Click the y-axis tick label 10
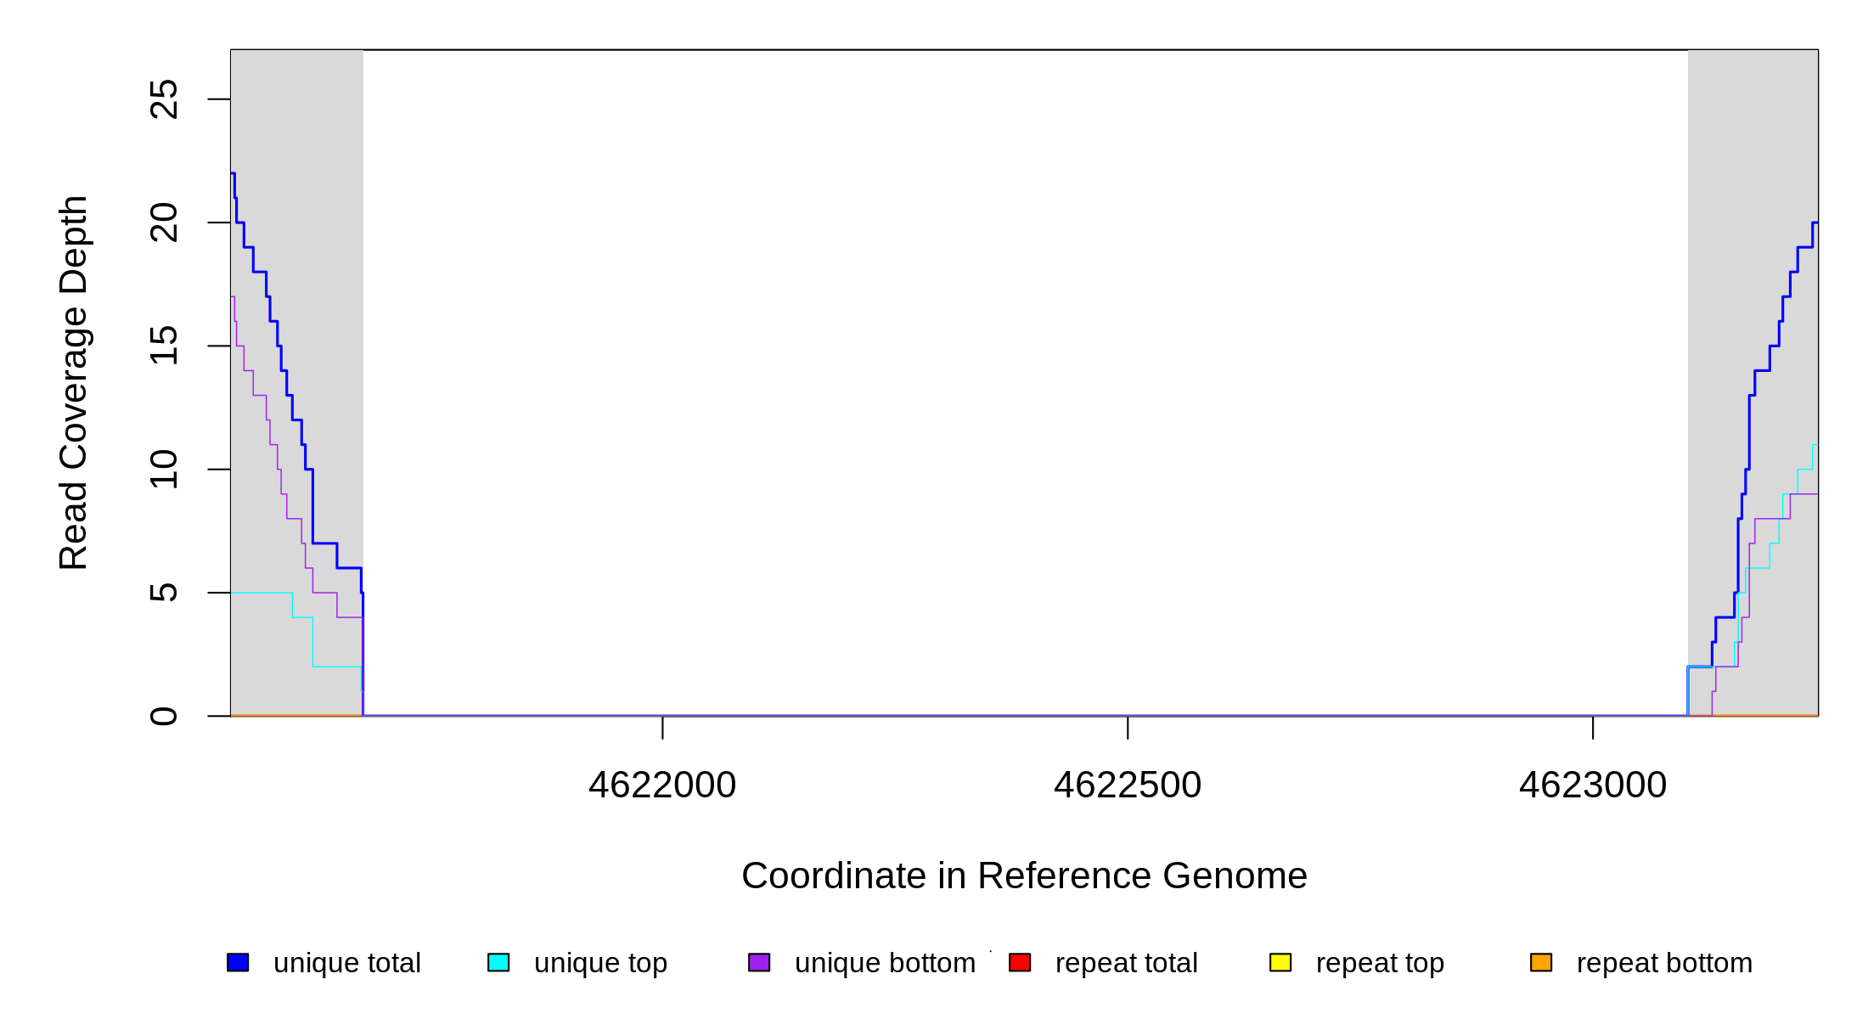Viewport: 1868px width, 1019px height. click(x=164, y=470)
